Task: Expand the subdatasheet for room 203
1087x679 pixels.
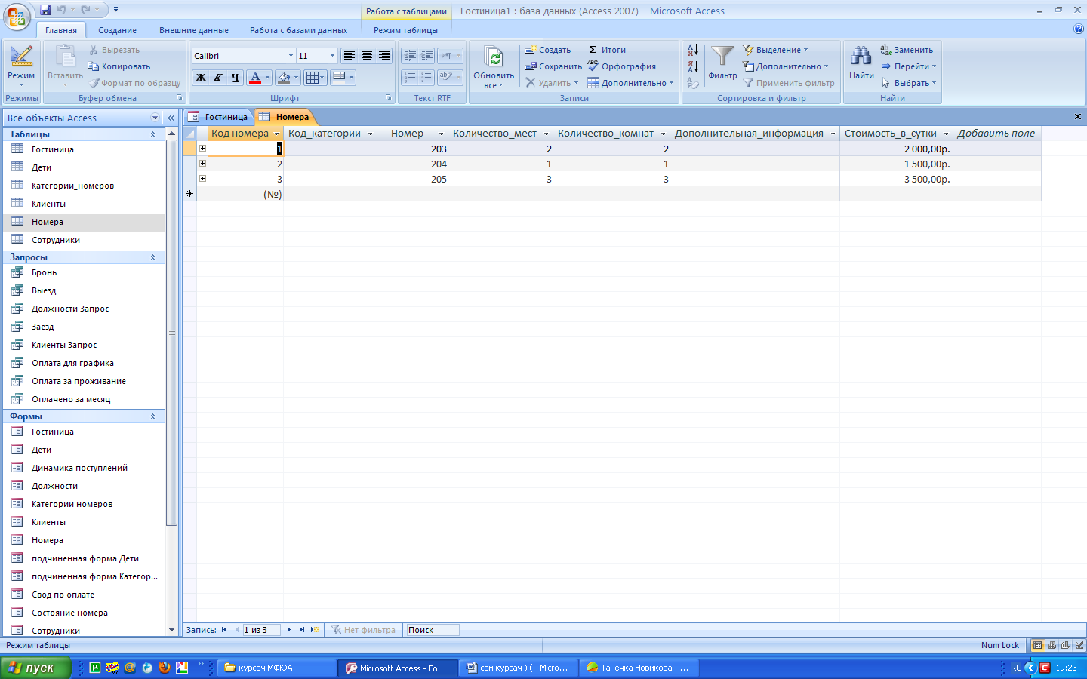Action: 202,149
